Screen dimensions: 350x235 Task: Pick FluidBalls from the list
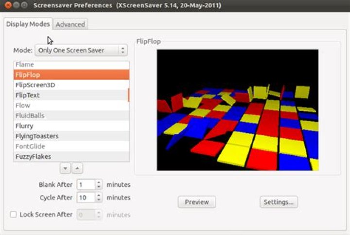coord(71,116)
